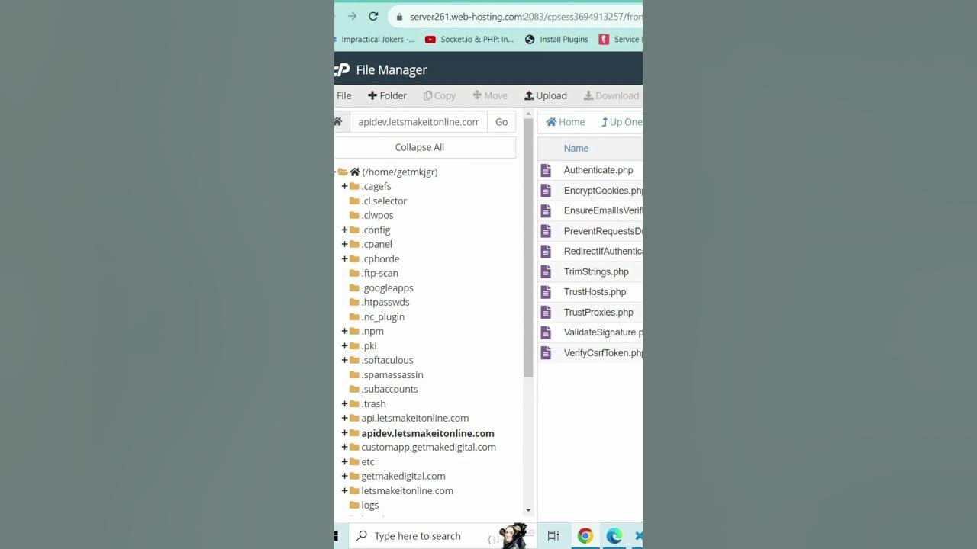The height and width of the screenshot is (549, 977).
Task: Click the browser reload icon
Action: [x=373, y=16]
